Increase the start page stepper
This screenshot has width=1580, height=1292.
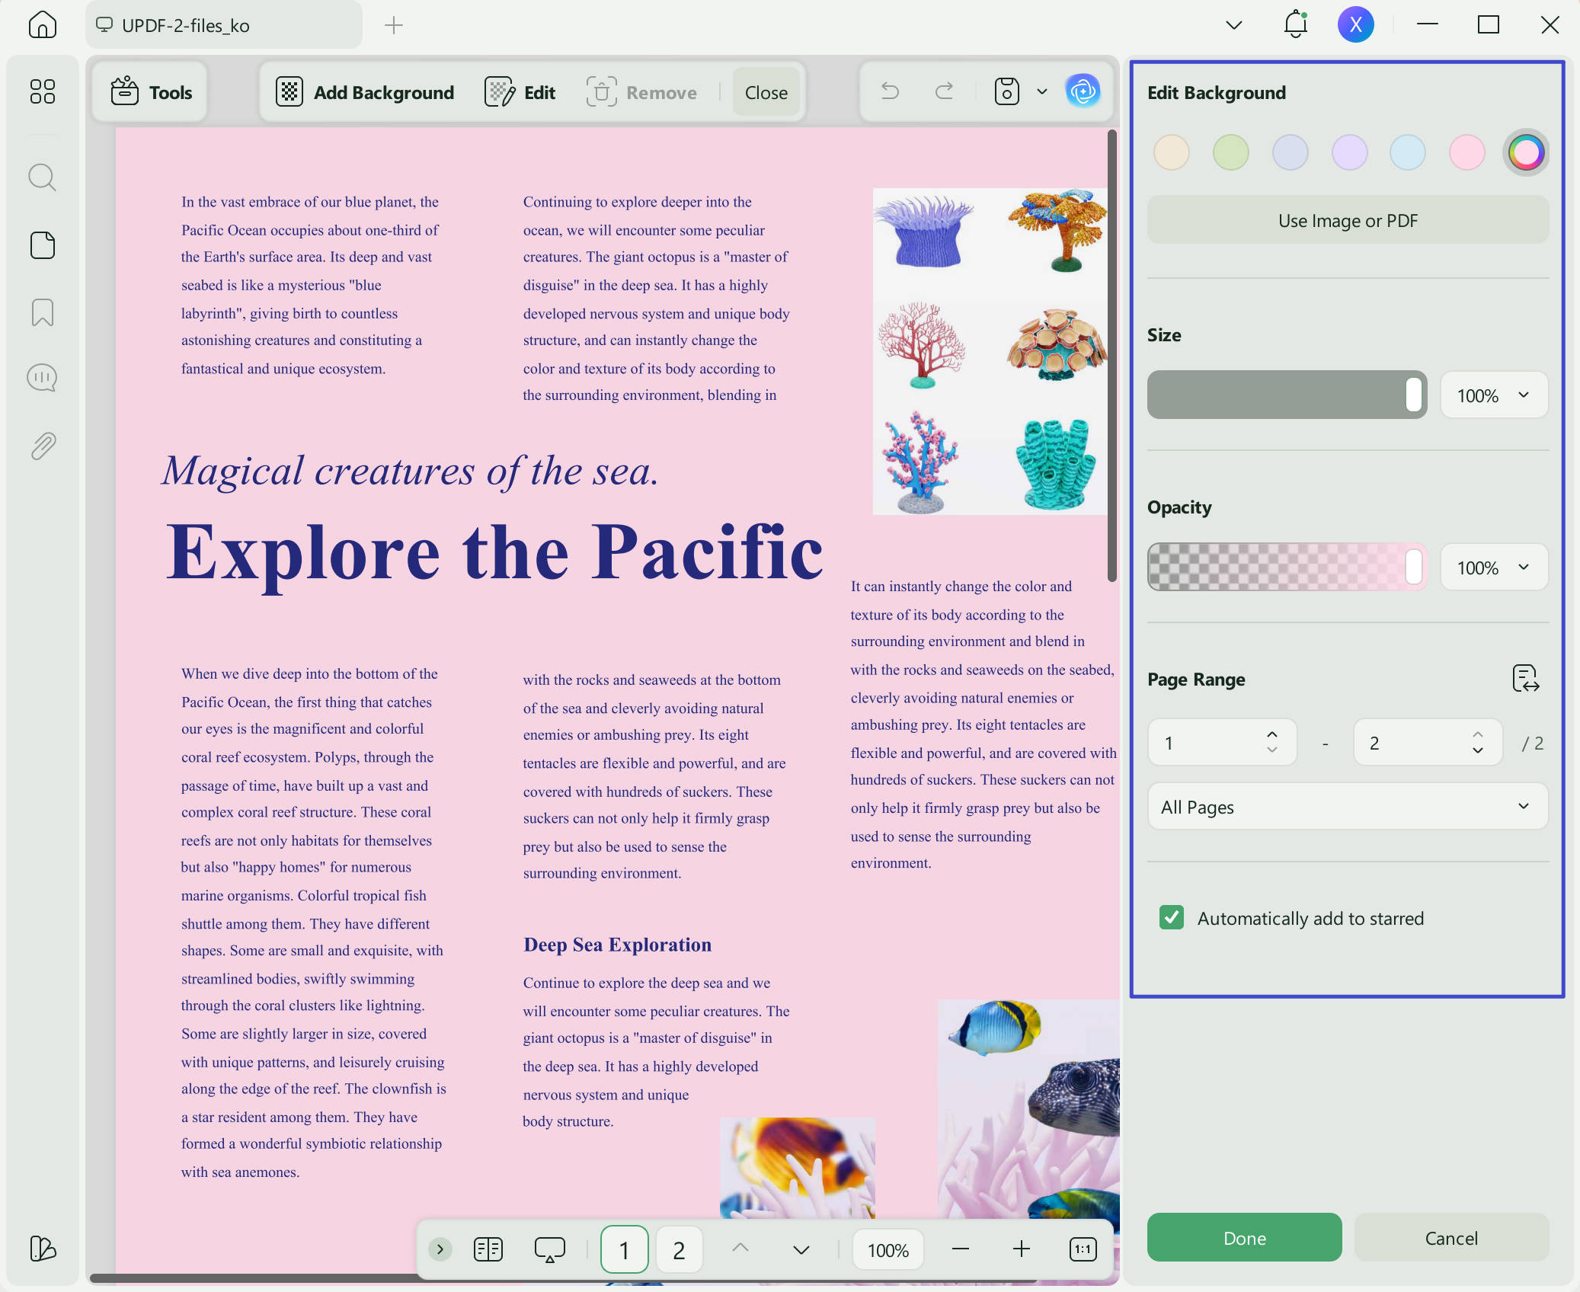pos(1272,734)
